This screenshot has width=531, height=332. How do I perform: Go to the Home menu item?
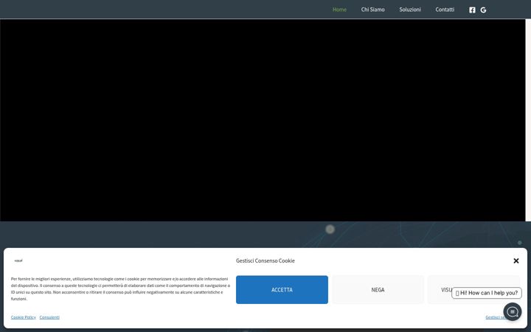[x=339, y=10]
